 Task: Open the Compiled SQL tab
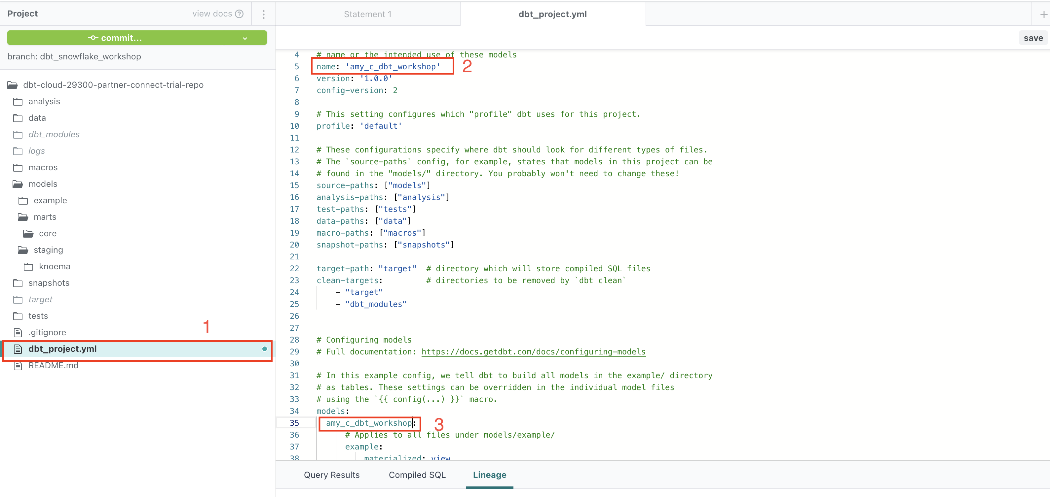(x=417, y=475)
